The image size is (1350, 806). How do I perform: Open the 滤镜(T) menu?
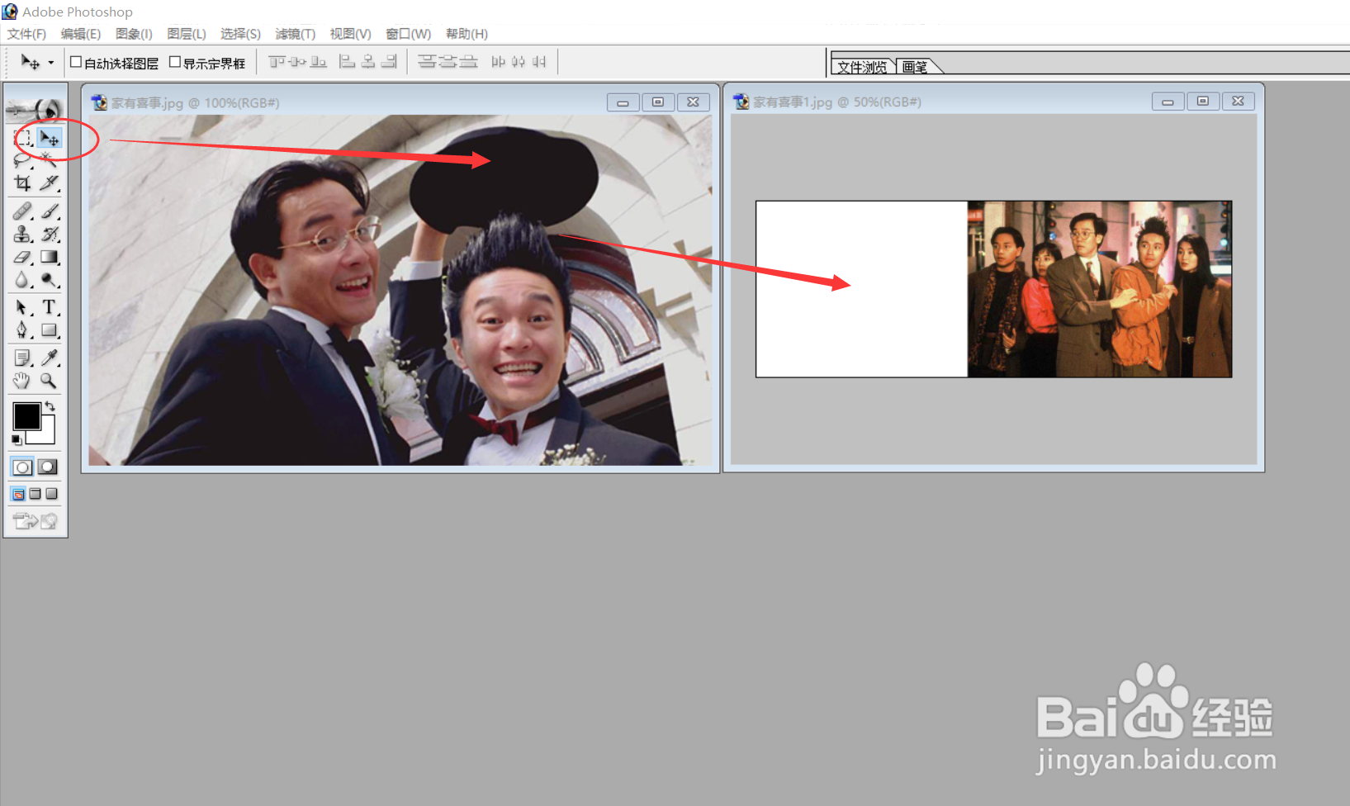pyautogui.click(x=296, y=34)
